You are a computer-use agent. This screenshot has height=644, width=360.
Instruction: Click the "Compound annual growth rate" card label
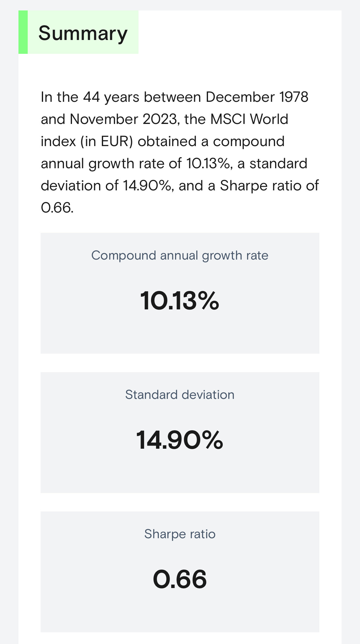click(180, 256)
